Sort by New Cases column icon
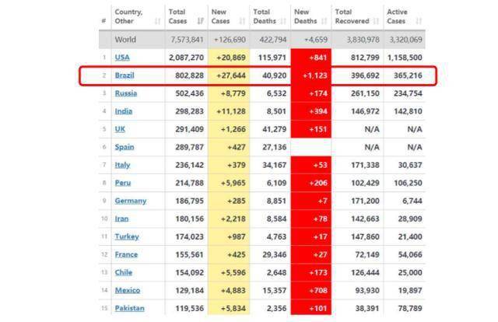 [x=242, y=21]
